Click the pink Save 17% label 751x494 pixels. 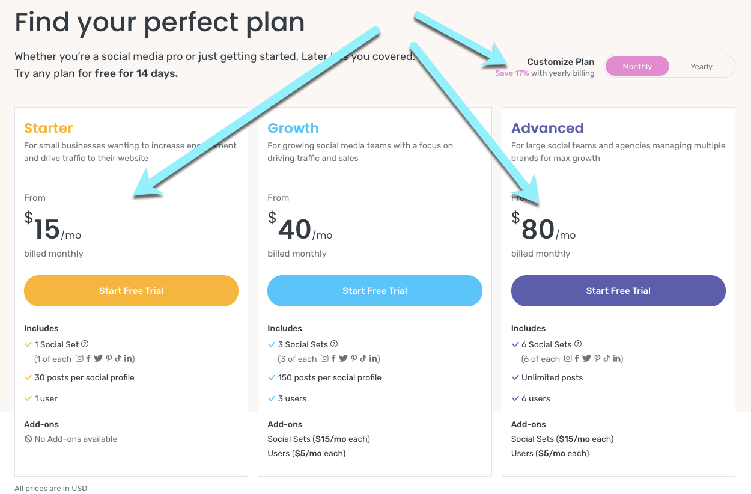(511, 73)
